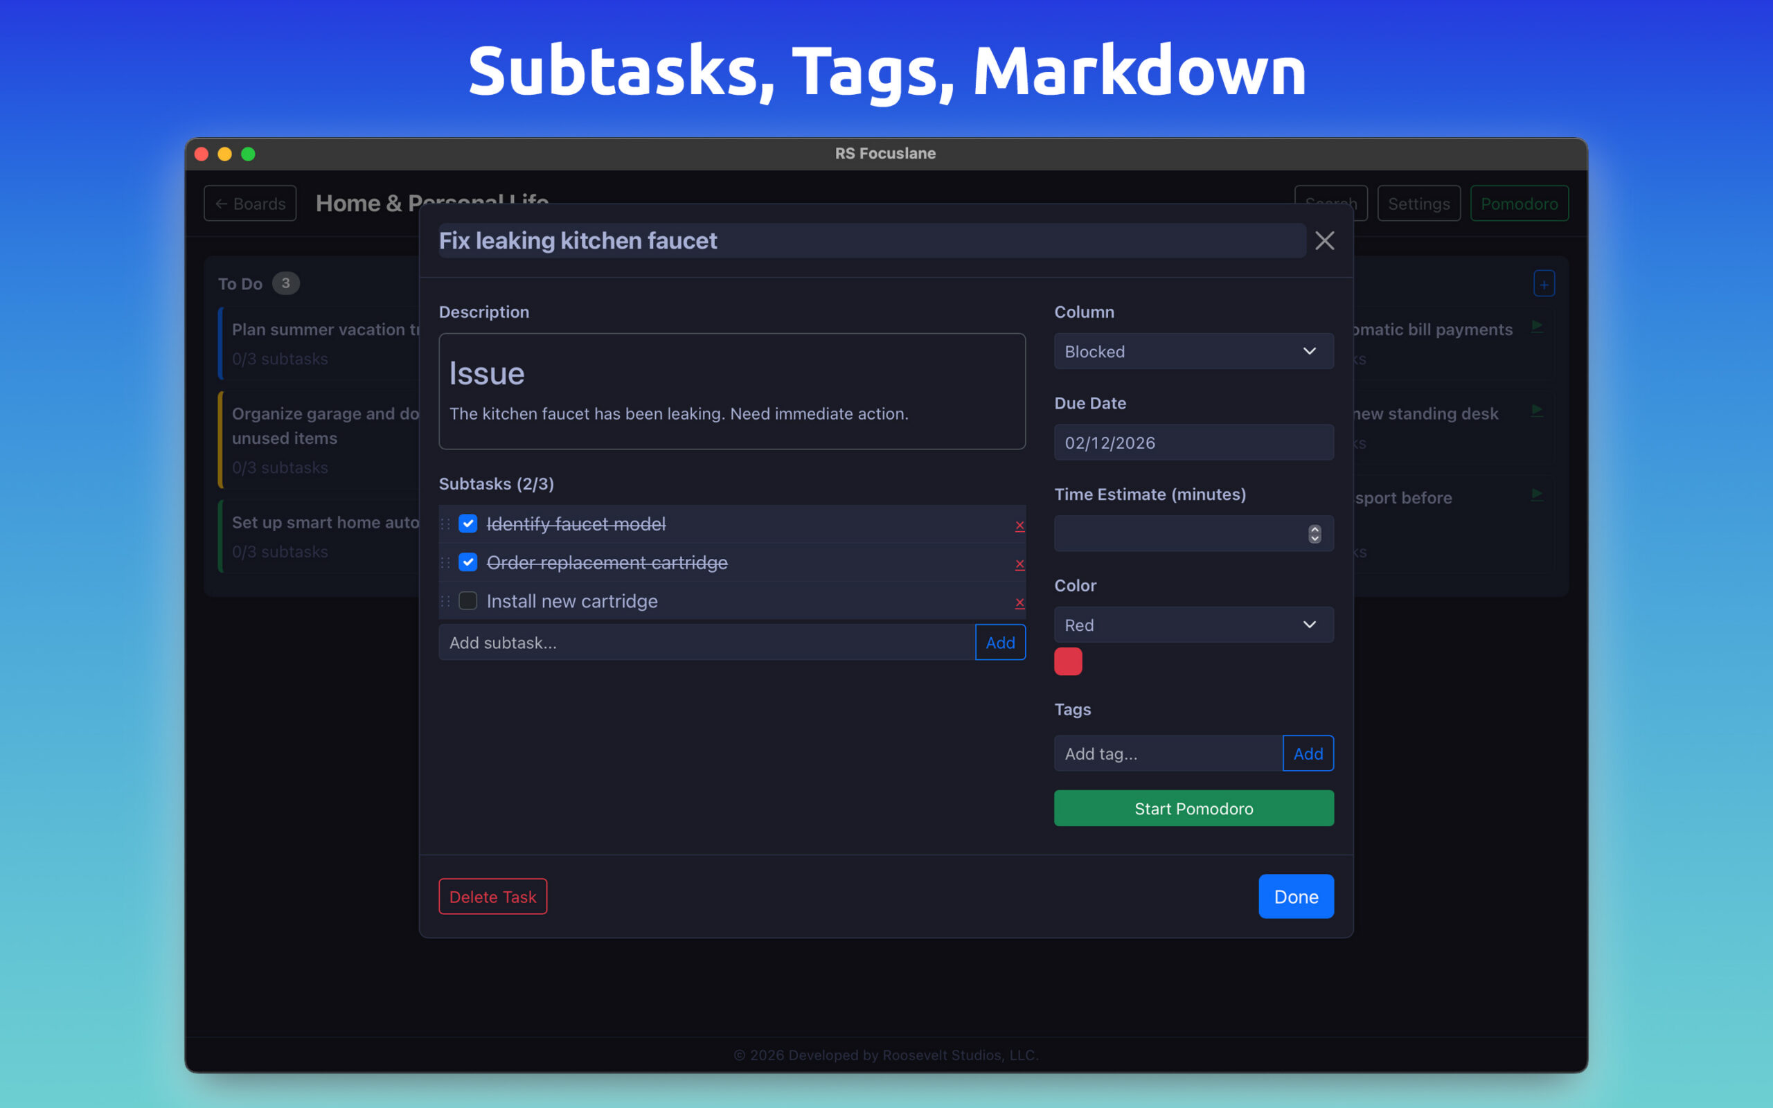Close the task detail dialog with X
The height and width of the screenshot is (1108, 1773).
click(1324, 240)
